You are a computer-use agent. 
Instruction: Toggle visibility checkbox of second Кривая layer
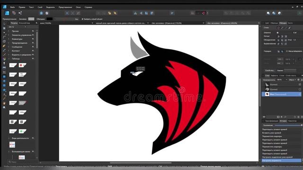[x=300, y=89]
